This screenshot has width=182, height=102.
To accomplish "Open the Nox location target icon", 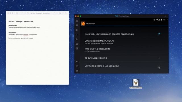I will point(77,25).
